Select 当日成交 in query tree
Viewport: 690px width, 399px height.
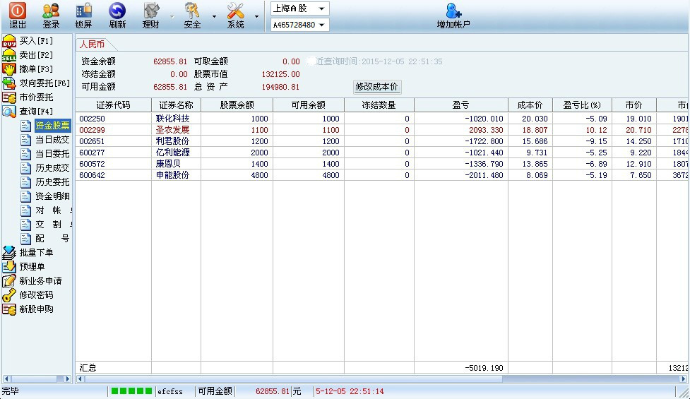tap(52, 140)
